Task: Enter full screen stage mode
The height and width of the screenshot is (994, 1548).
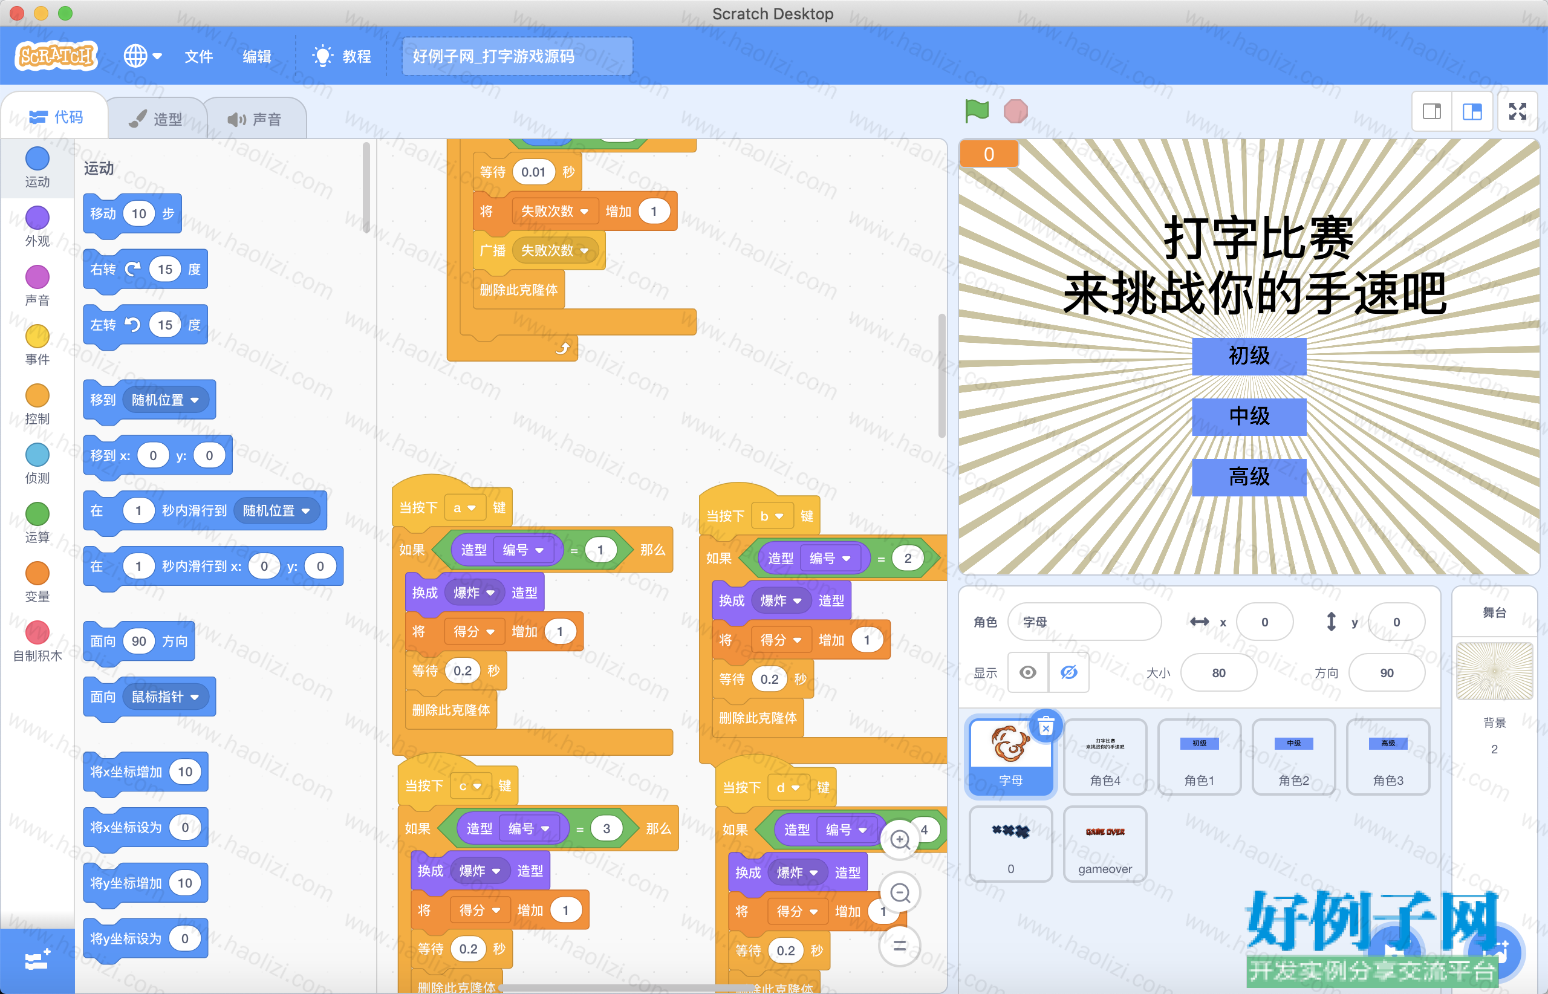Action: (1518, 112)
